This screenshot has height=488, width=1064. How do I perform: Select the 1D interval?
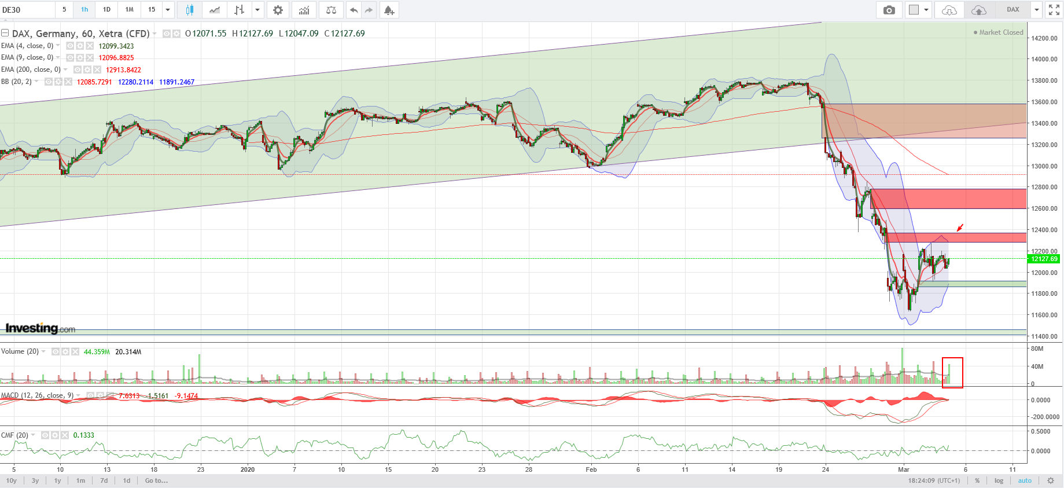click(x=106, y=10)
